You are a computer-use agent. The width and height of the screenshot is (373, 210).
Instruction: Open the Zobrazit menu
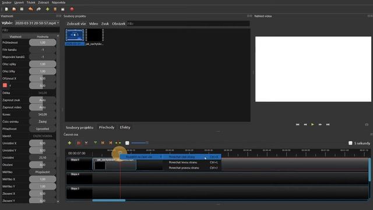44,2
